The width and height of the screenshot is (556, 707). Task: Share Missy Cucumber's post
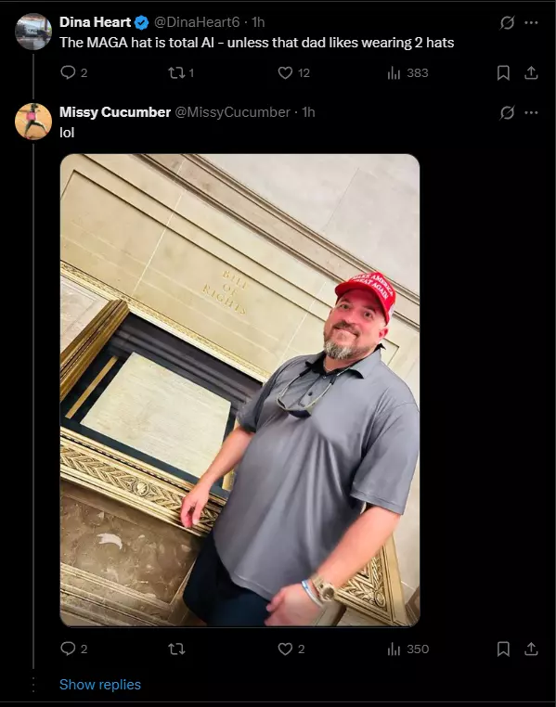531,649
